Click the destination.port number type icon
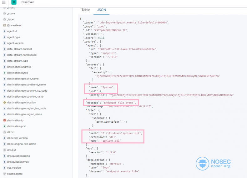Screen dimensions: 247x178 [5, 126]
